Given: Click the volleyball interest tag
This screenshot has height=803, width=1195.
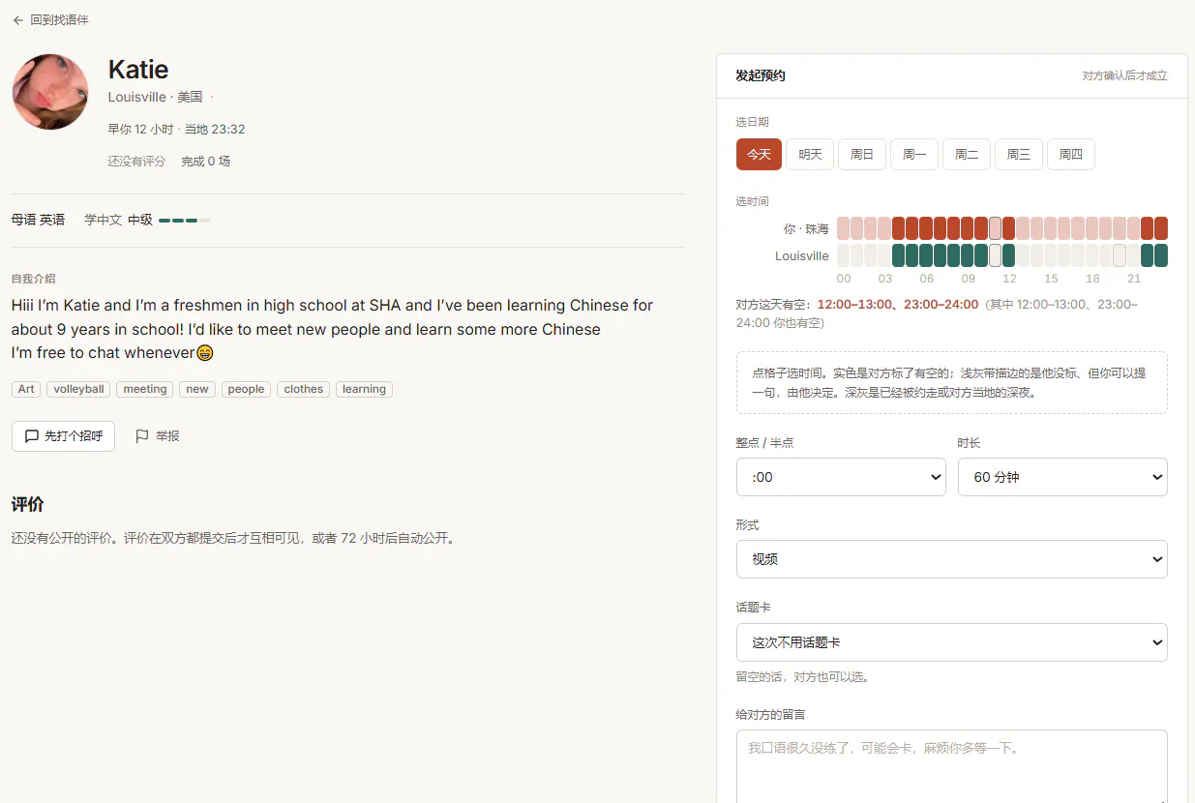Looking at the screenshot, I should (x=79, y=389).
